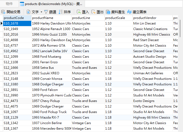Click the Export (匯出) icon
The height and width of the screenshot is (132, 183).
click(x=93, y=12)
